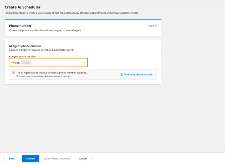Click the Phone number card heading
Viewport: 225px width, 164px height.
pos(20,26)
